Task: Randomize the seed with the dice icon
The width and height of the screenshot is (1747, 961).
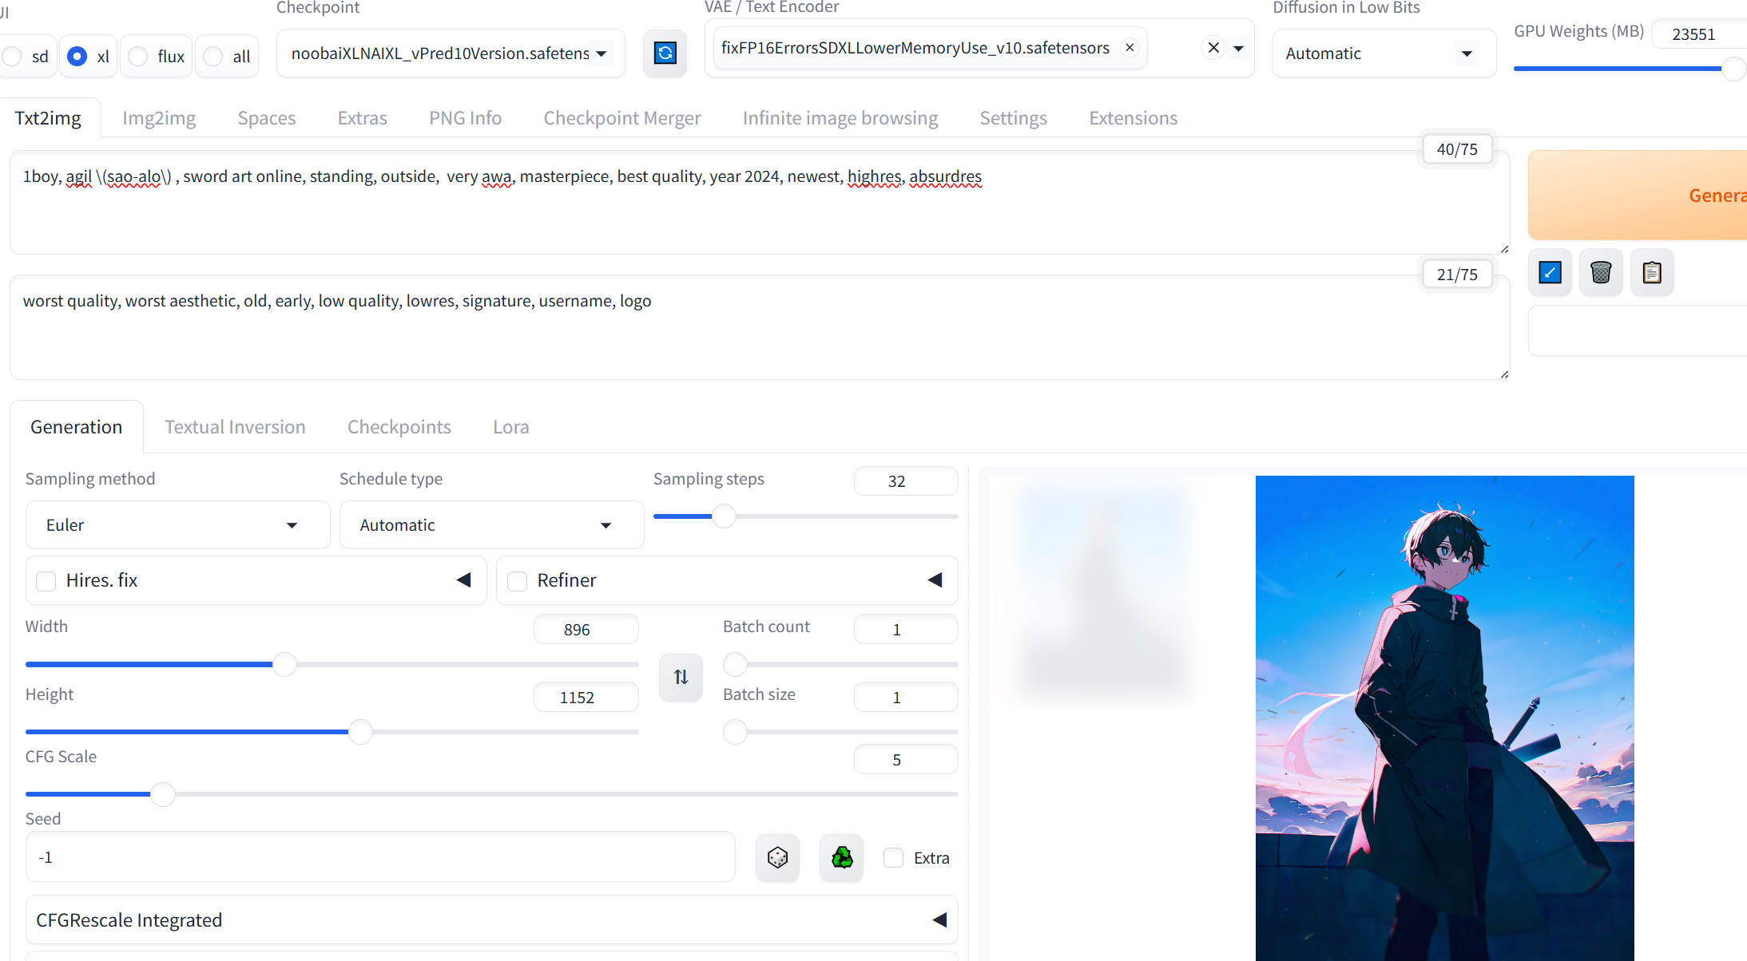Action: point(777,857)
